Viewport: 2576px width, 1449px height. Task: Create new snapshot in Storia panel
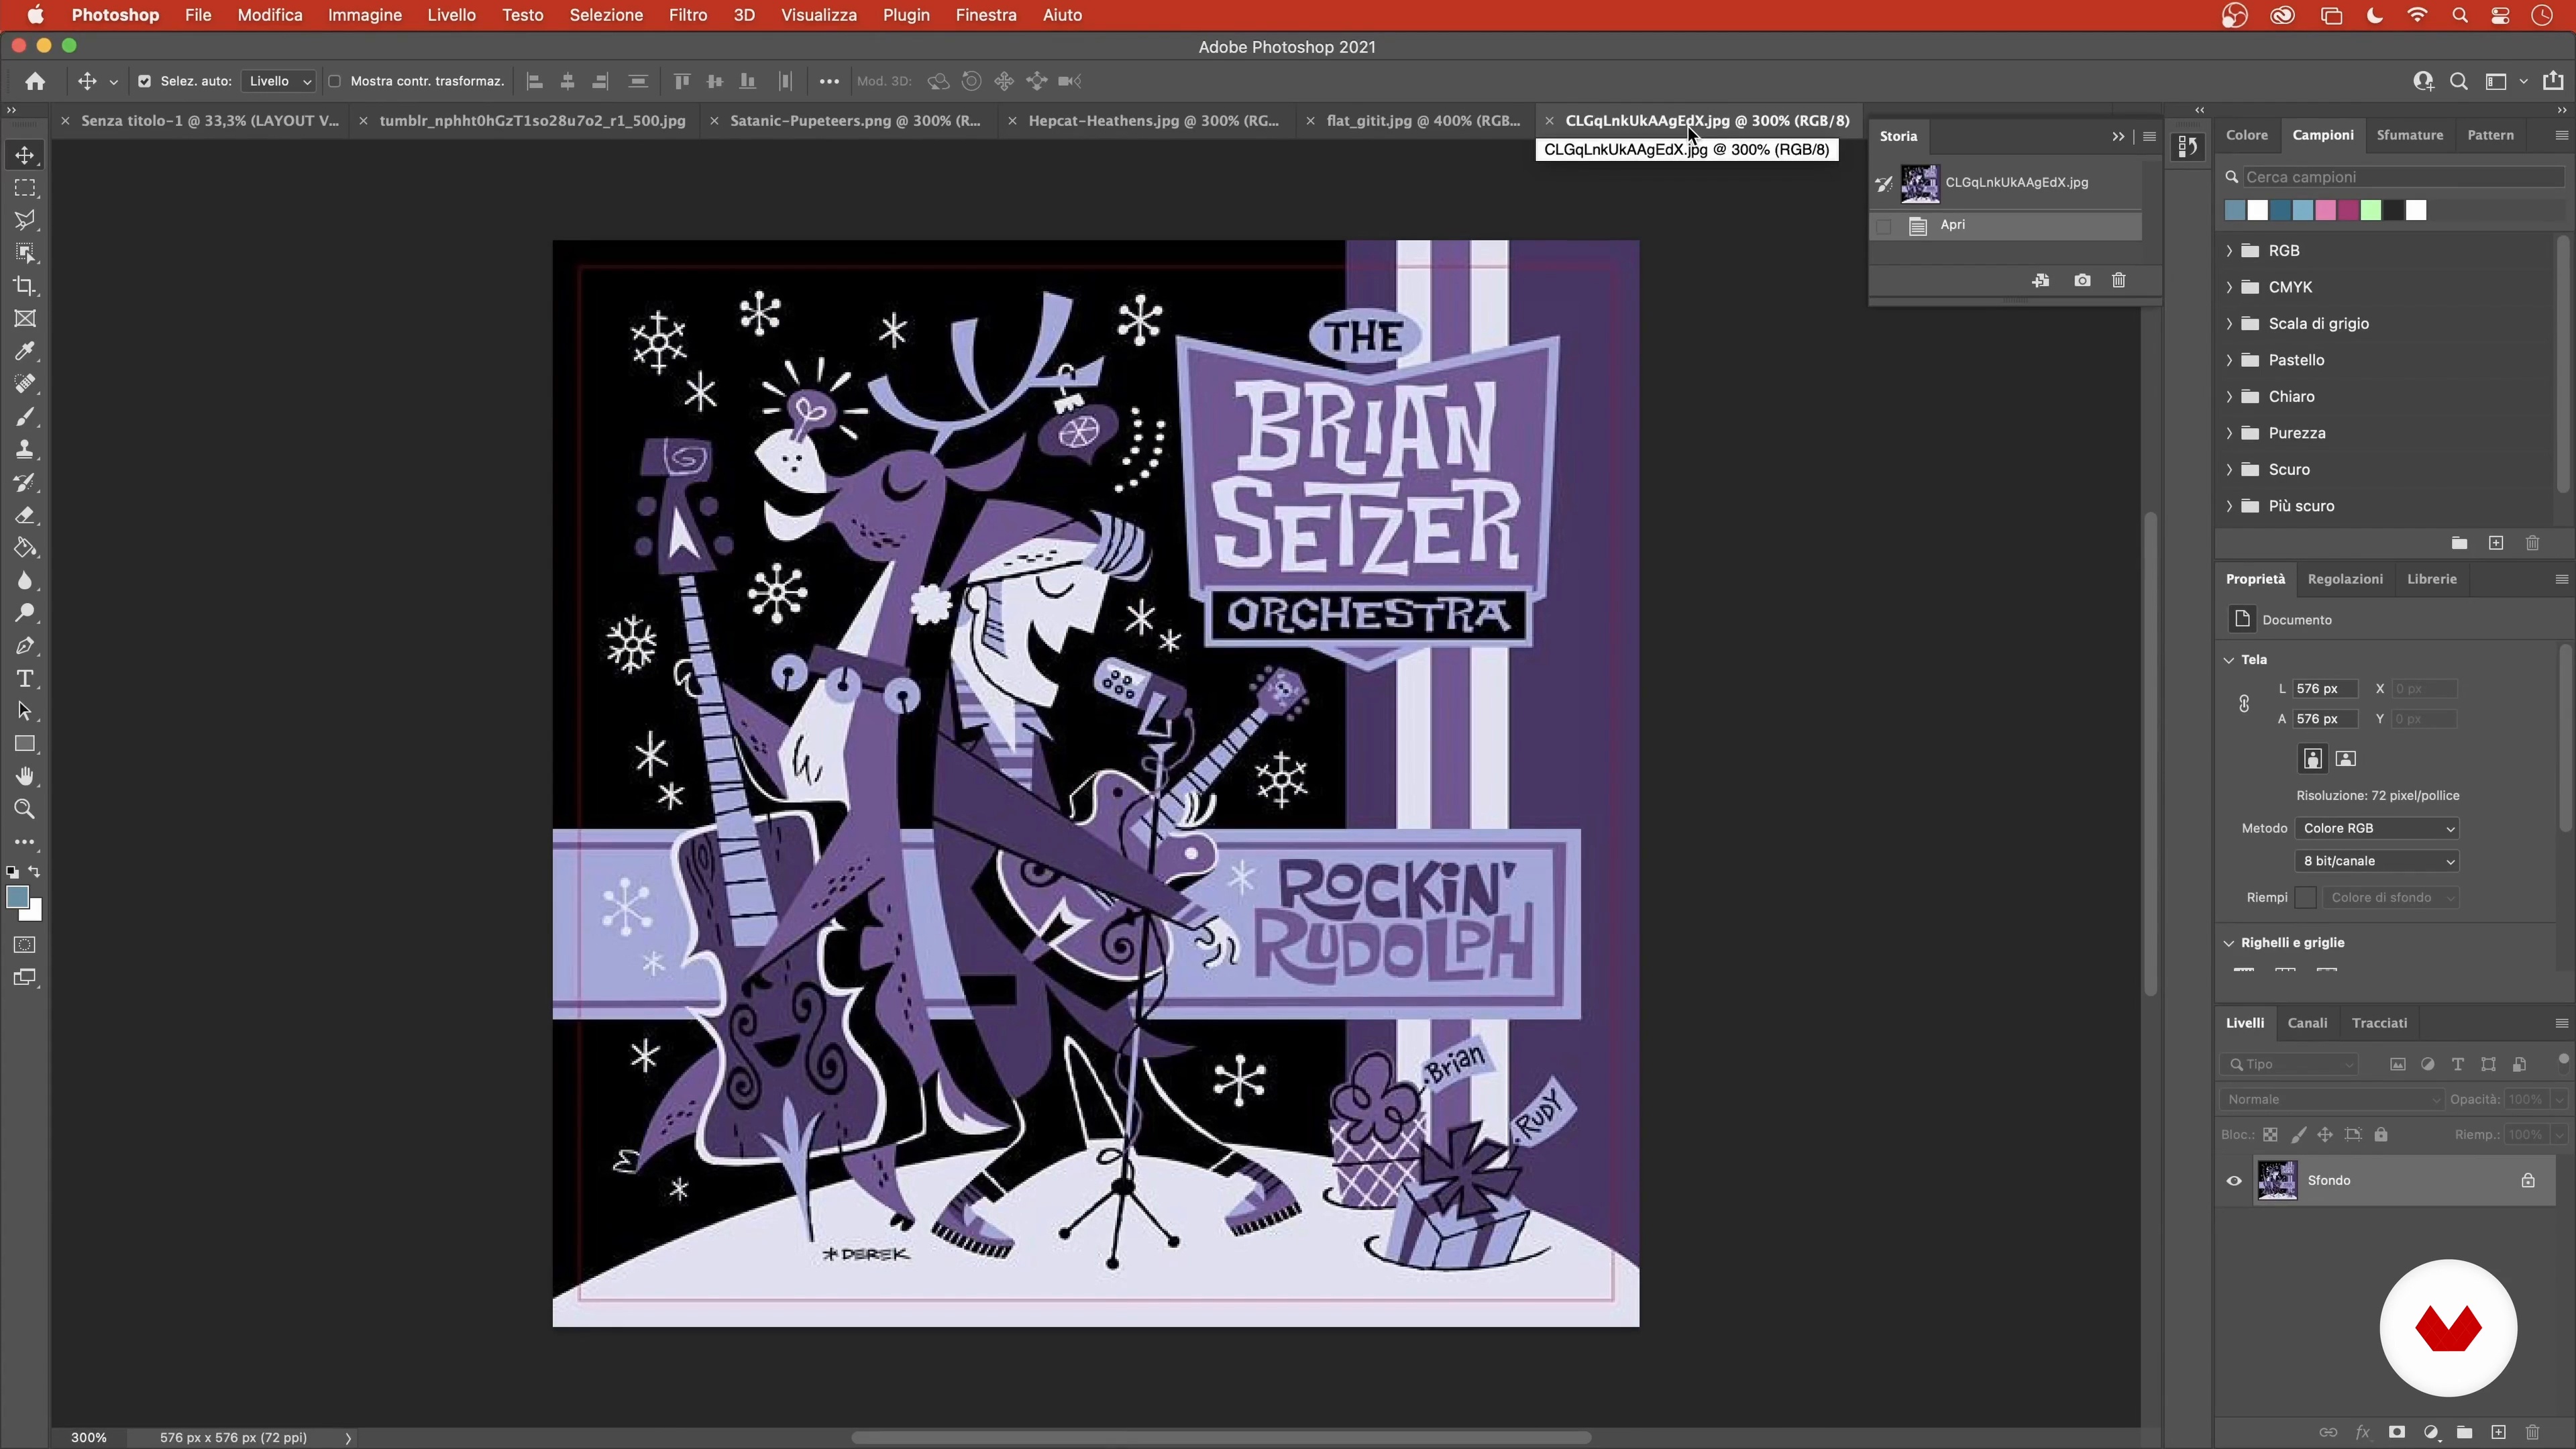[2082, 281]
